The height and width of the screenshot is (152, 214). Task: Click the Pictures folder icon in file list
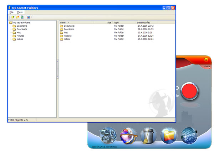point(62,36)
